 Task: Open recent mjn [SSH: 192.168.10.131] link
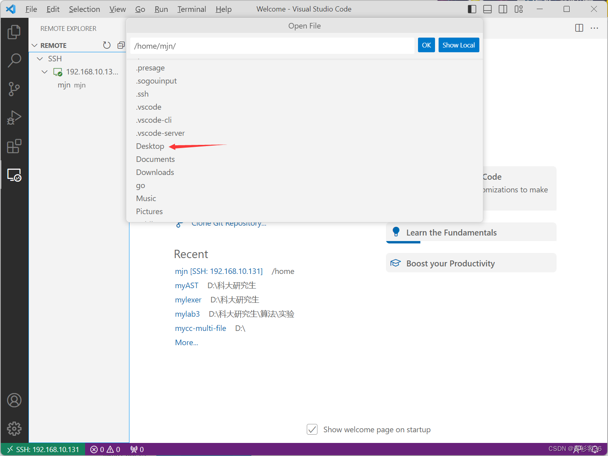click(219, 271)
